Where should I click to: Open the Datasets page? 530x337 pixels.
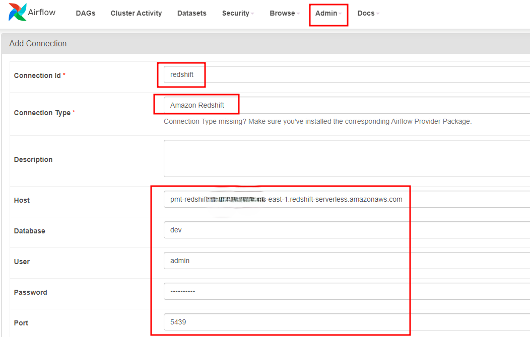(191, 13)
